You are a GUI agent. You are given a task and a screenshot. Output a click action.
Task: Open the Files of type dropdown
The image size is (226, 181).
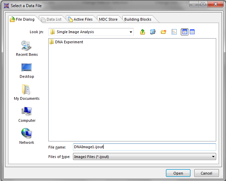213,157
